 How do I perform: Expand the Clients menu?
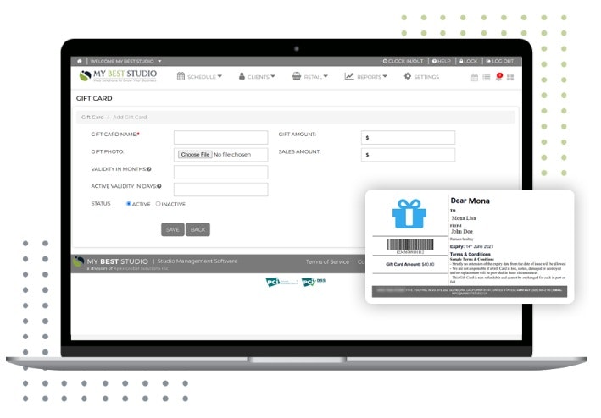[x=257, y=76]
